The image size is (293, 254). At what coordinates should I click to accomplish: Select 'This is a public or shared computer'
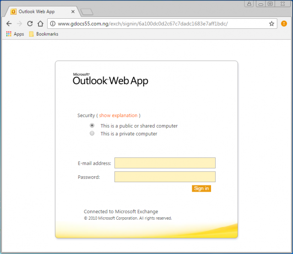(92, 125)
